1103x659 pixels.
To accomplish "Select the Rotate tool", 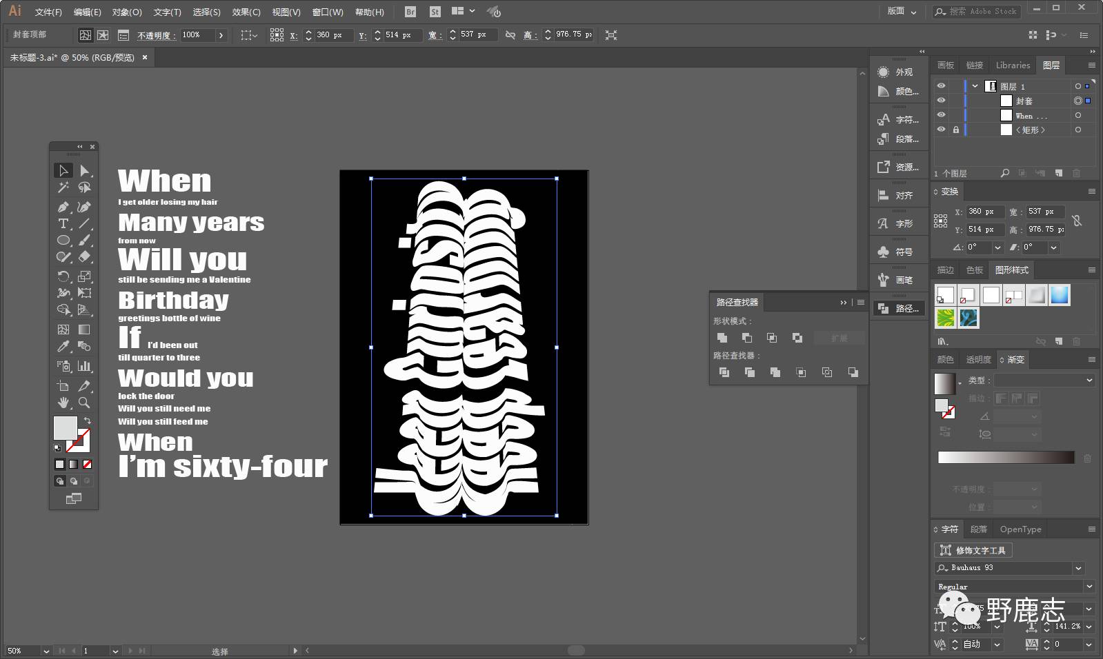I will (x=63, y=276).
